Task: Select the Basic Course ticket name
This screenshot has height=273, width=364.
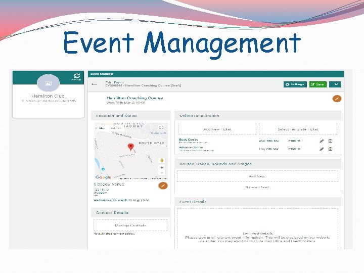Action: point(189,140)
